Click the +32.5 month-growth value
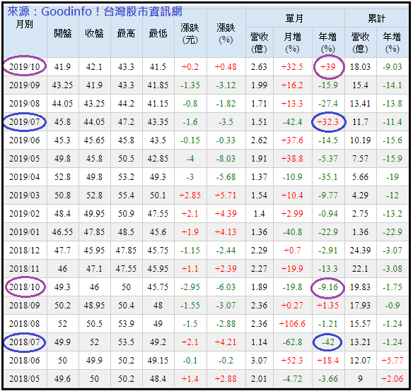This screenshot has height=391, width=413. (x=292, y=67)
